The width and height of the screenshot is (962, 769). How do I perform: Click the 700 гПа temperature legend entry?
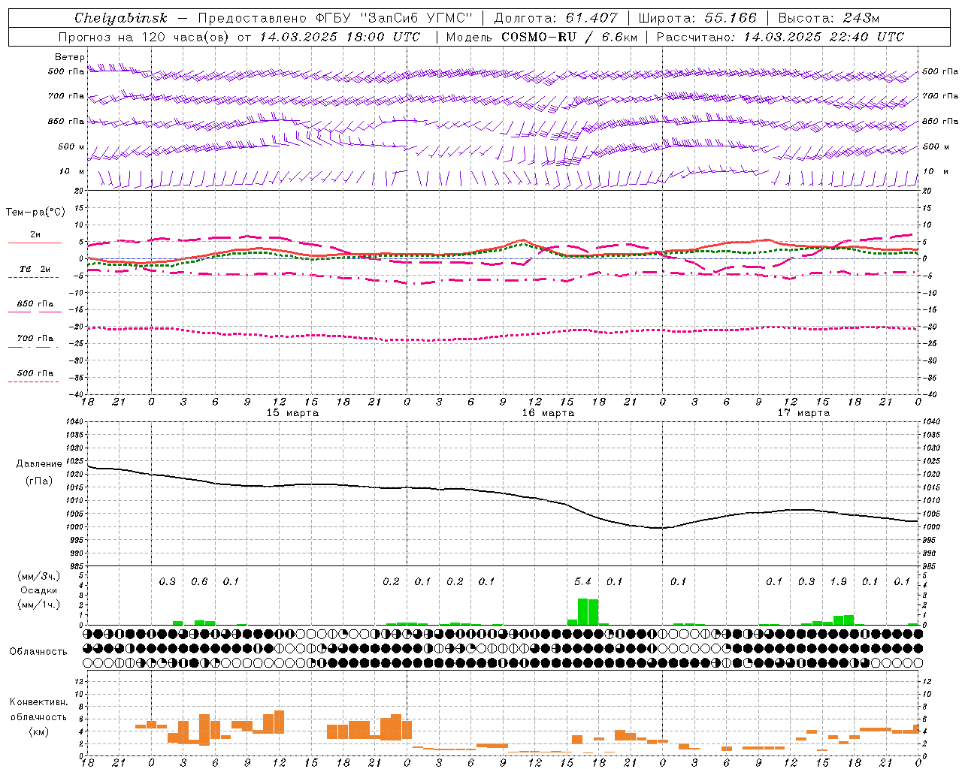(x=35, y=338)
